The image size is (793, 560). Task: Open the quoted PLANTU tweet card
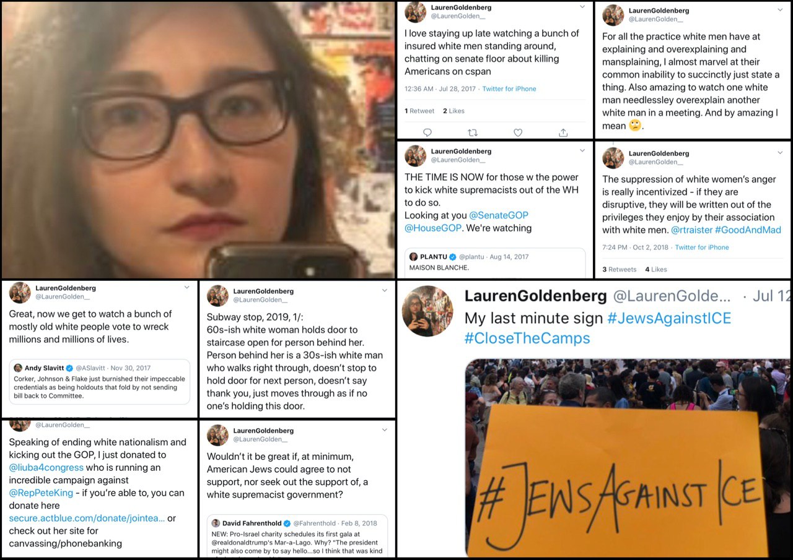[496, 263]
